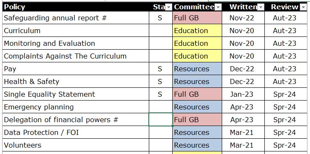The image size is (310, 154).
Task: Click the Data Protection / FOI cell
Action: pos(76,132)
